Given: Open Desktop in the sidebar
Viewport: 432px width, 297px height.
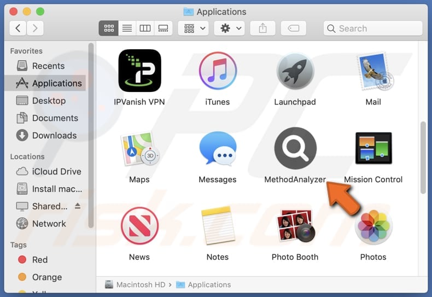Looking at the screenshot, I should point(46,101).
